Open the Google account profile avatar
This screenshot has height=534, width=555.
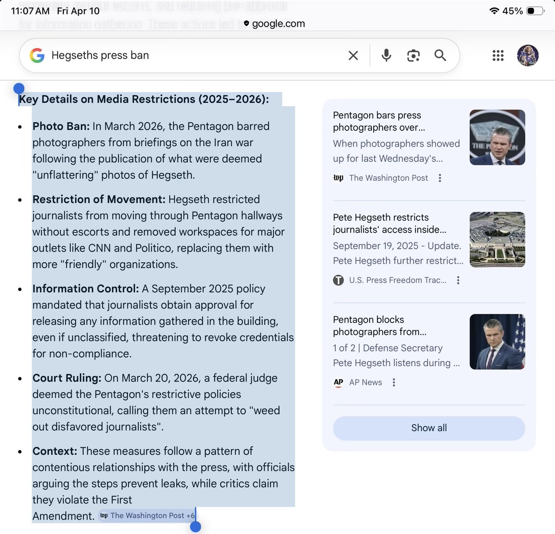(x=528, y=55)
